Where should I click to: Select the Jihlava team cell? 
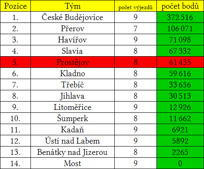[x=73, y=96]
